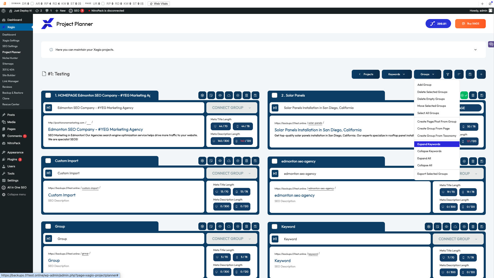
Task: Open CONNECT GROUP dropdown for Edmonton SEO Company
Action: point(232,108)
